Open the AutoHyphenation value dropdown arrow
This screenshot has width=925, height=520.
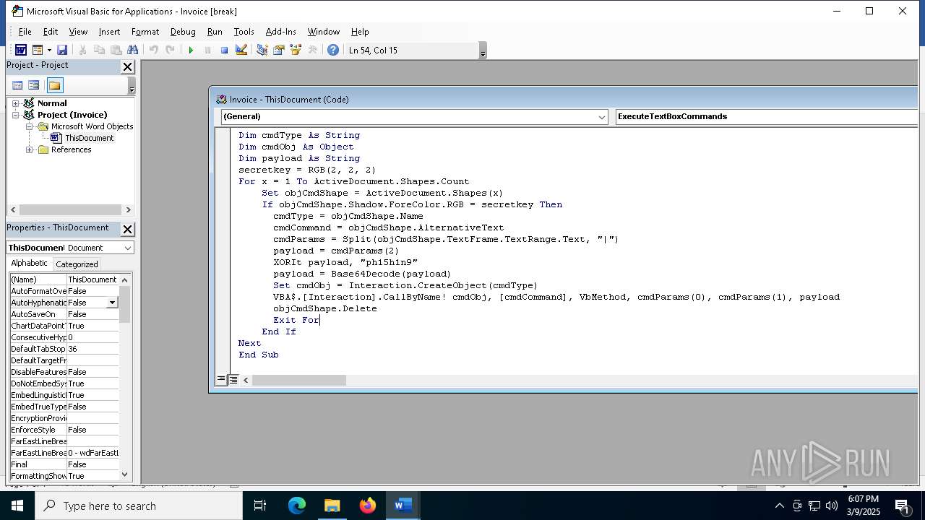click(x=112, y=303)
